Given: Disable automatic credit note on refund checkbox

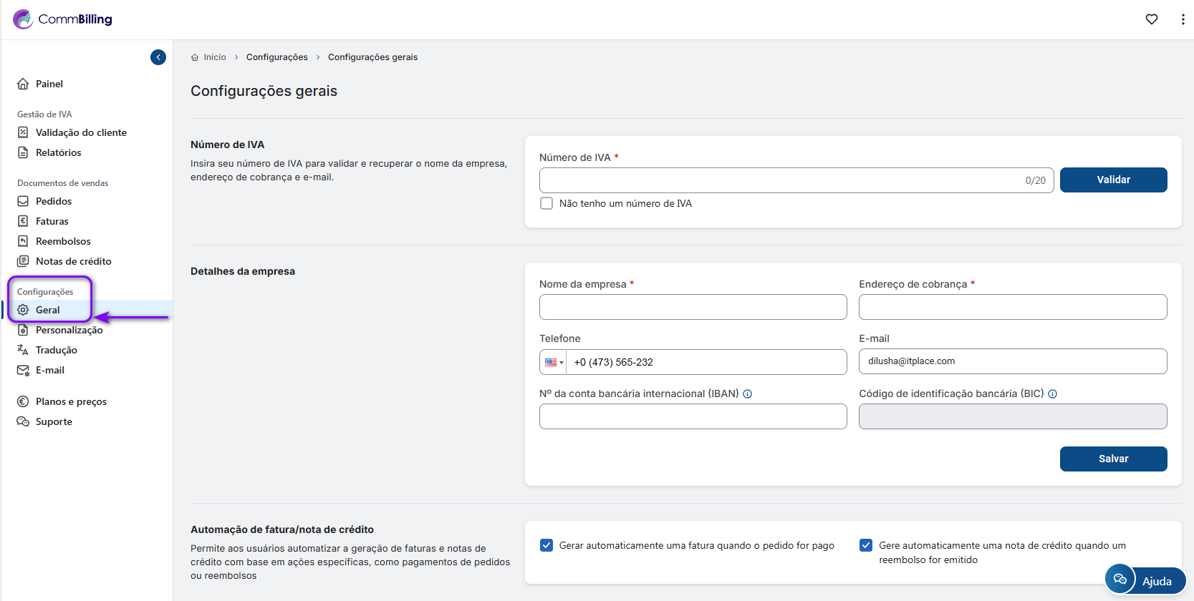Looking at the screenshot, I should pos(866,545).
